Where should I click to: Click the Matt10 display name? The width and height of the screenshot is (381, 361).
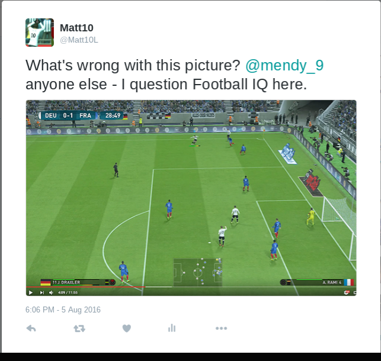point(76,28)
